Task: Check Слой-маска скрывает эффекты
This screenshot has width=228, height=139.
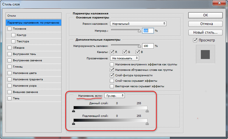Action: point(112,81)
